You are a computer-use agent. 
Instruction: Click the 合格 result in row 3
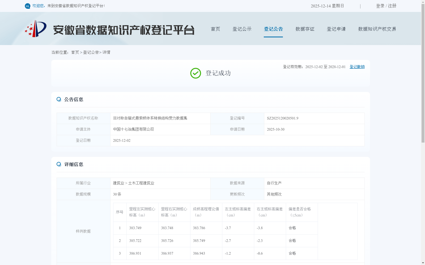click(292, 253)
